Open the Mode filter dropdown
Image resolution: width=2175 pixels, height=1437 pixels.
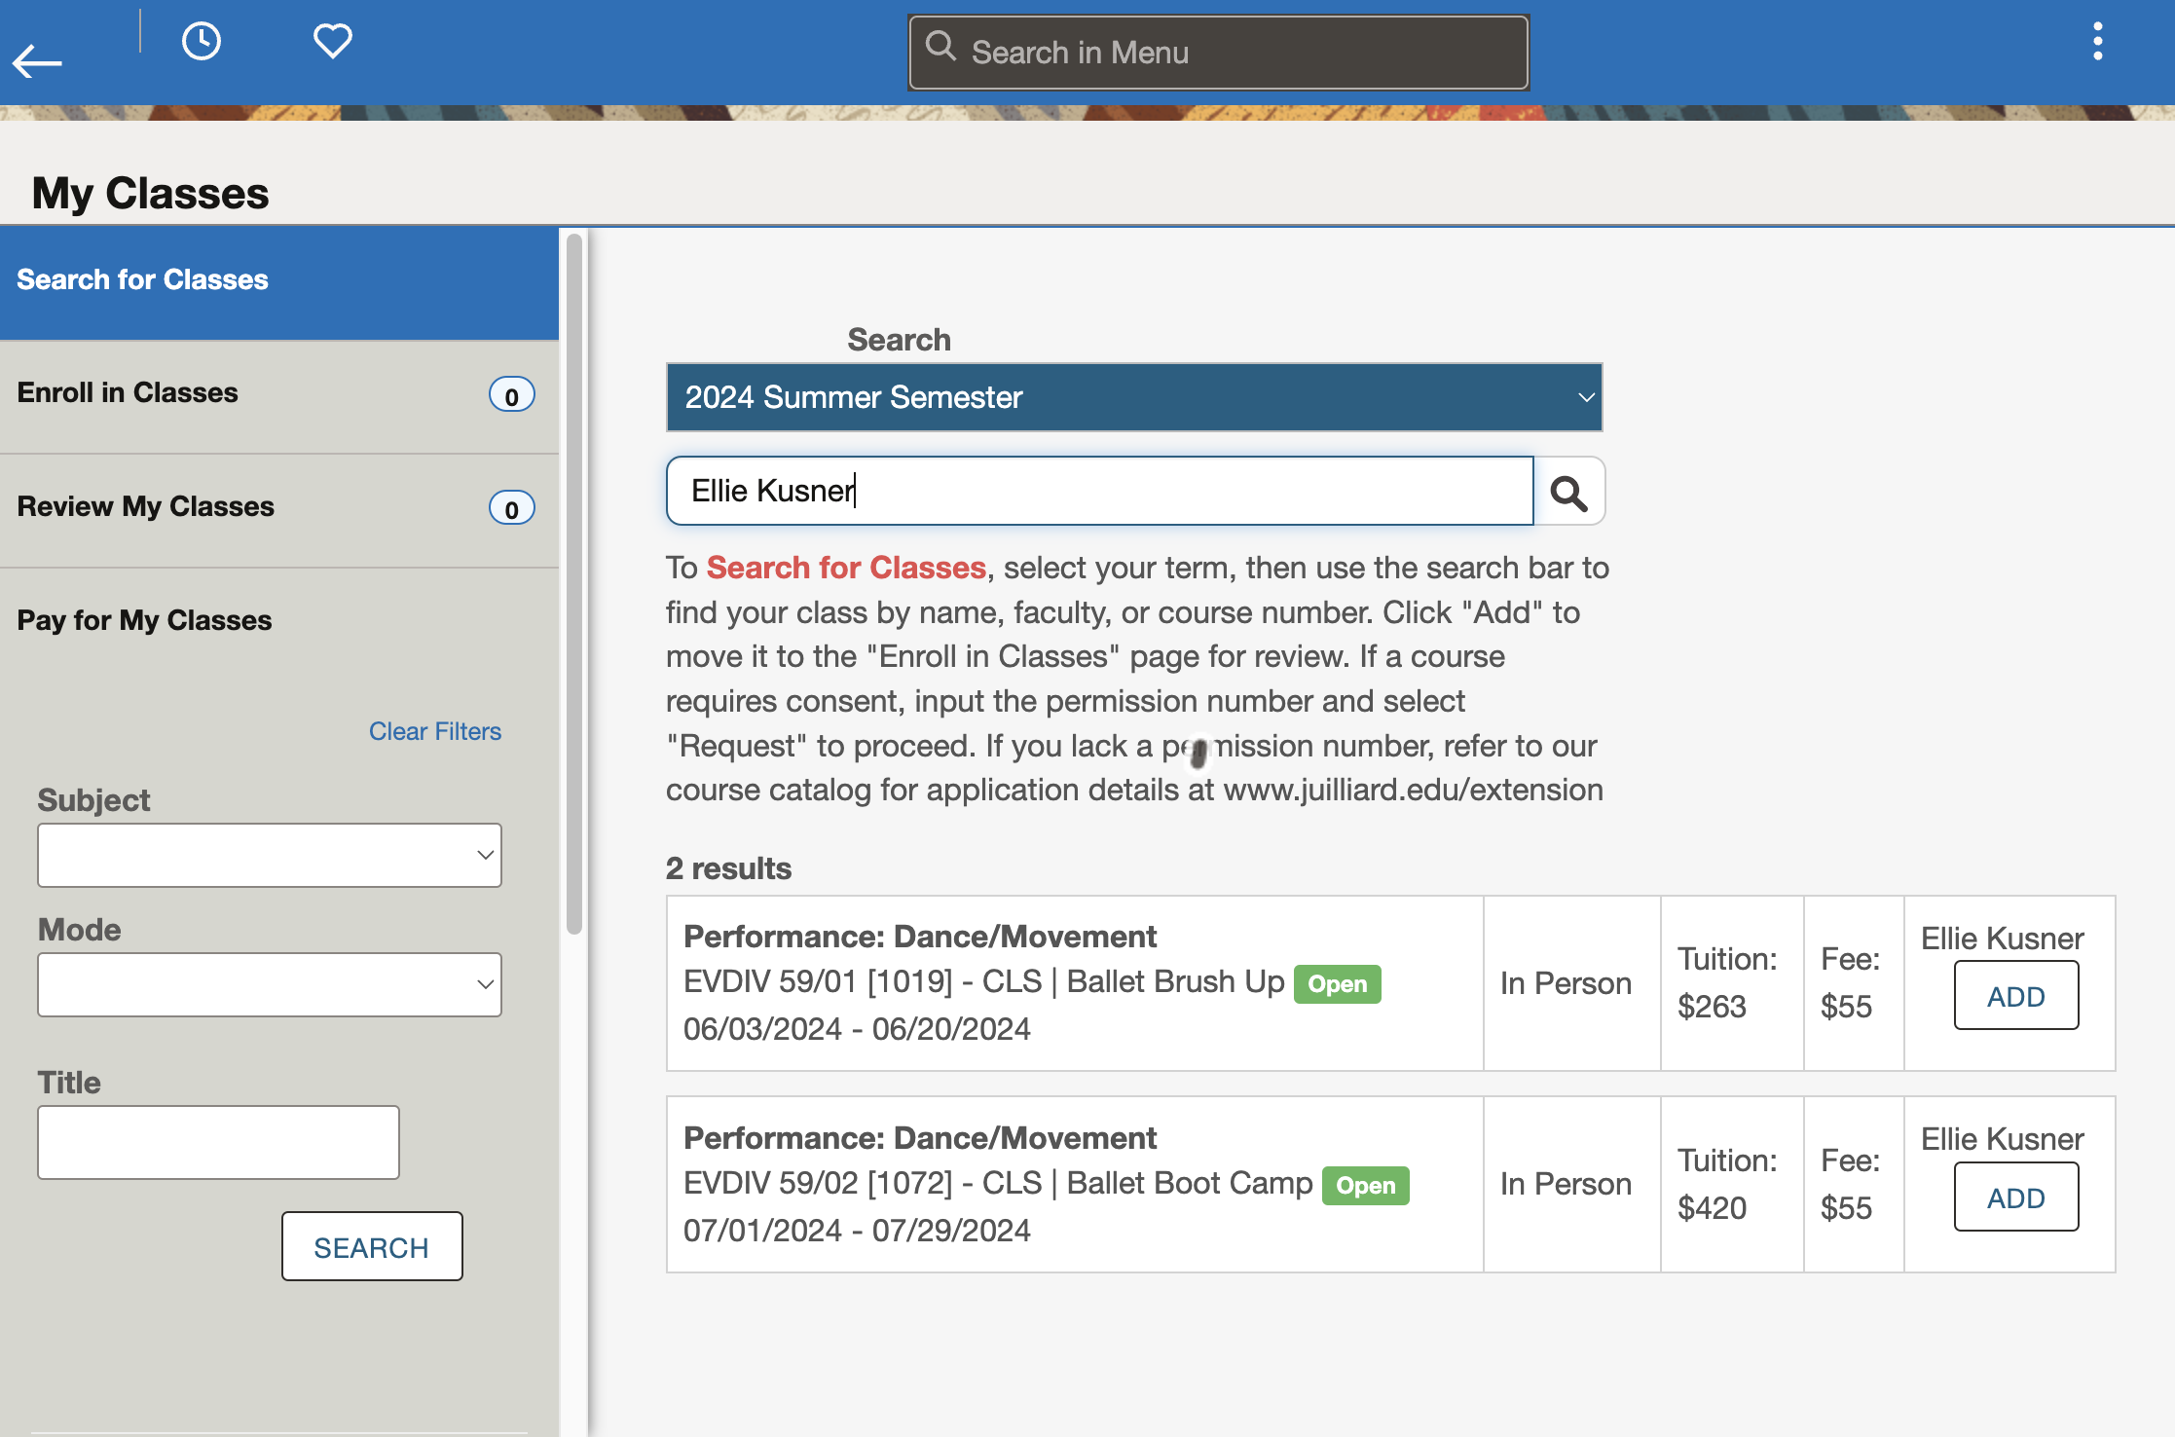[x=270, y=984]
